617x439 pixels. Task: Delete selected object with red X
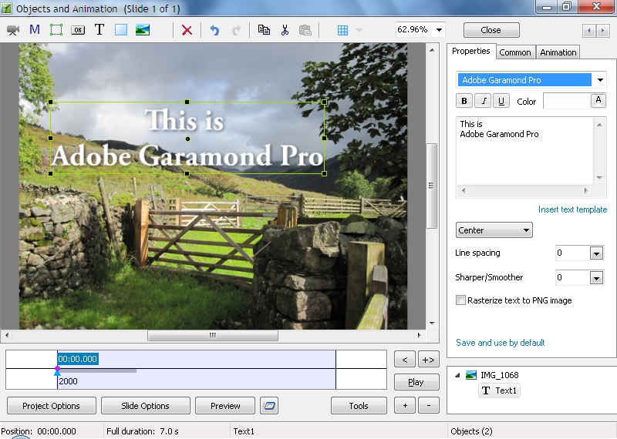(187, 30)
